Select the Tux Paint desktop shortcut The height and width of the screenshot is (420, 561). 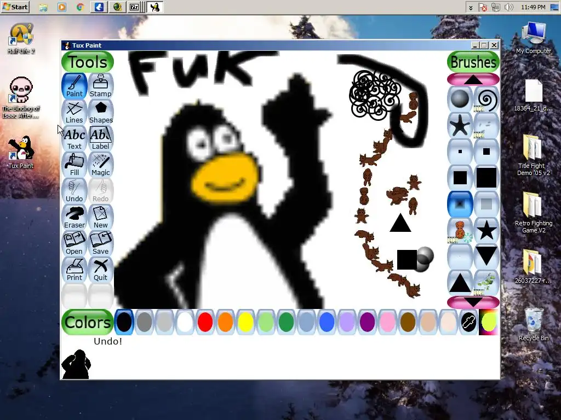point(21,152)
